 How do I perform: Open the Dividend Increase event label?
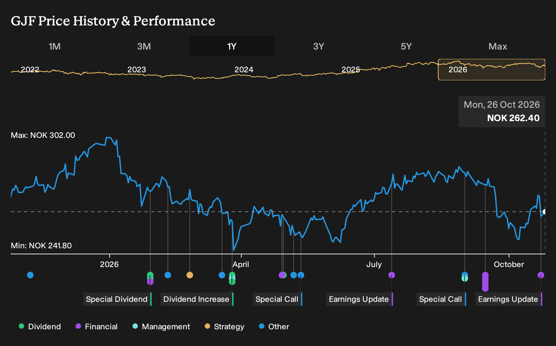pyautogui.click(x=197, y=299)
